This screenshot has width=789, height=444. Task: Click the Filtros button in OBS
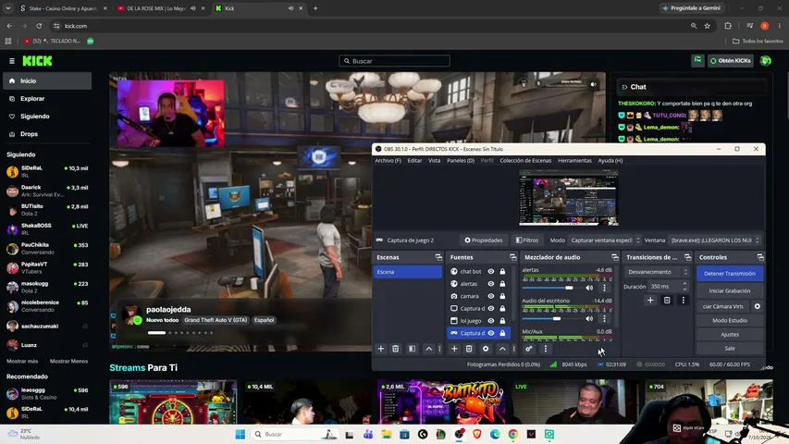(527, 240)
